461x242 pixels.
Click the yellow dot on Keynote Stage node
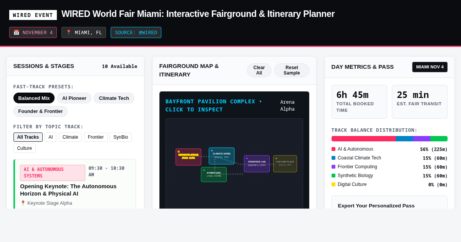click(x=179, y=152)
